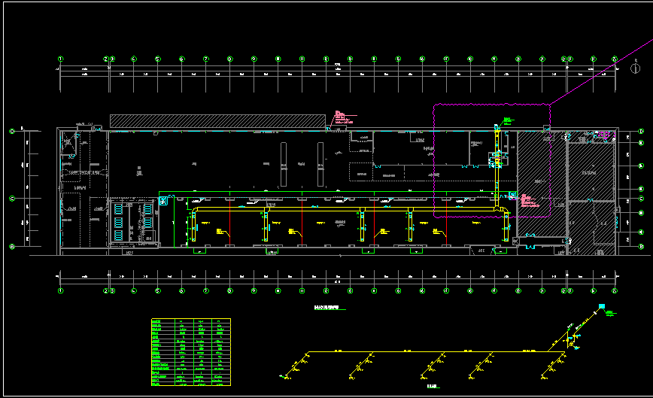Select the magenta dashed revision cloud boundary
The width and height of the screenshot is (653, 398).
(434, 162)
